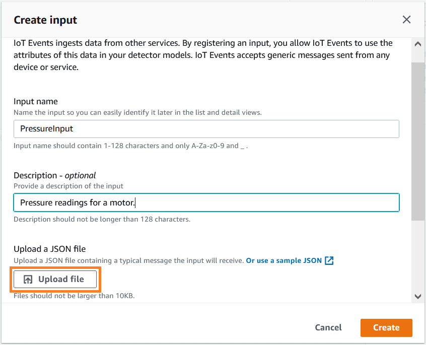Click the Input name character rules hint text
This screenshot has height=345, width=426.
131,146
